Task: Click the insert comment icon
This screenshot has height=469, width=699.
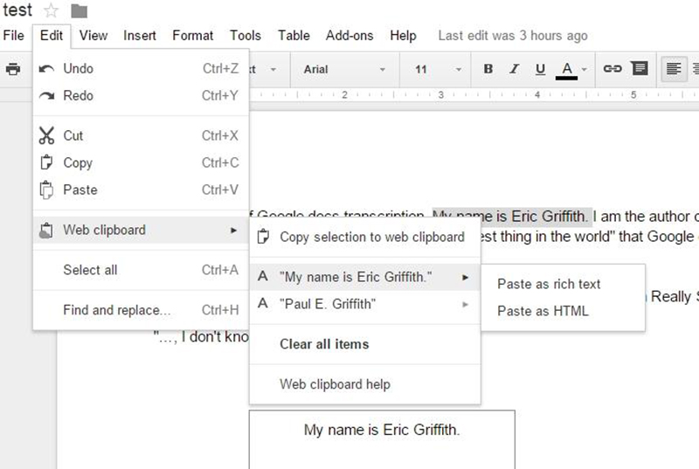Action: pos(639,69)
